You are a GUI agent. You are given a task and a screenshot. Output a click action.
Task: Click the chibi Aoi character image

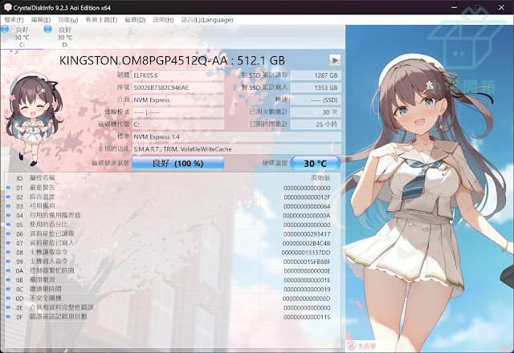pyautogui.click(x=33, y=120)
